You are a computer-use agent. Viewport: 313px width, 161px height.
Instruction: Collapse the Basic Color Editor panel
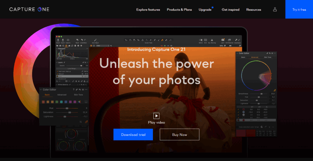coord(41,90)
